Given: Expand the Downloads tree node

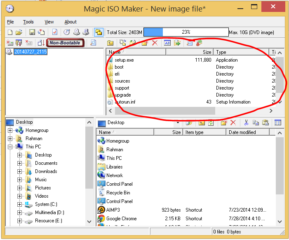Looking at the screenshot, I should (x=19, y=171).
